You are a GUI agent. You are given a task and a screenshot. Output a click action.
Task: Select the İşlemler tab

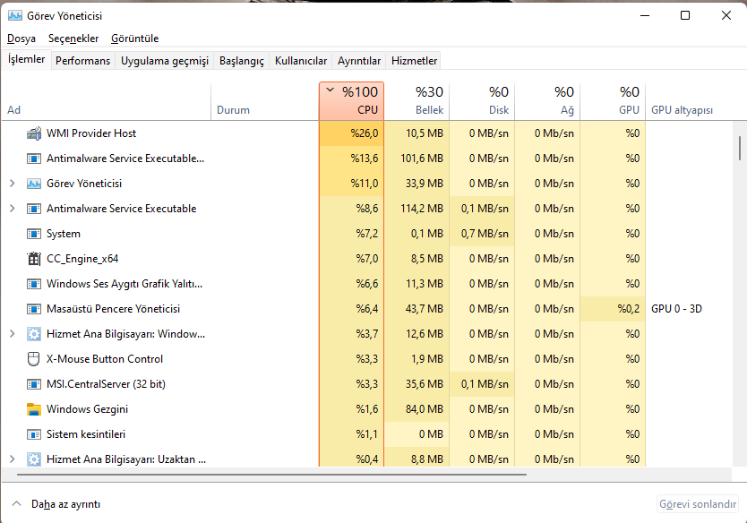click(x=27, y=59)
